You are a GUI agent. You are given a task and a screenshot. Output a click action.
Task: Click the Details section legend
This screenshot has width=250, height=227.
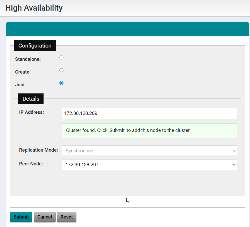tap(31, 99)
